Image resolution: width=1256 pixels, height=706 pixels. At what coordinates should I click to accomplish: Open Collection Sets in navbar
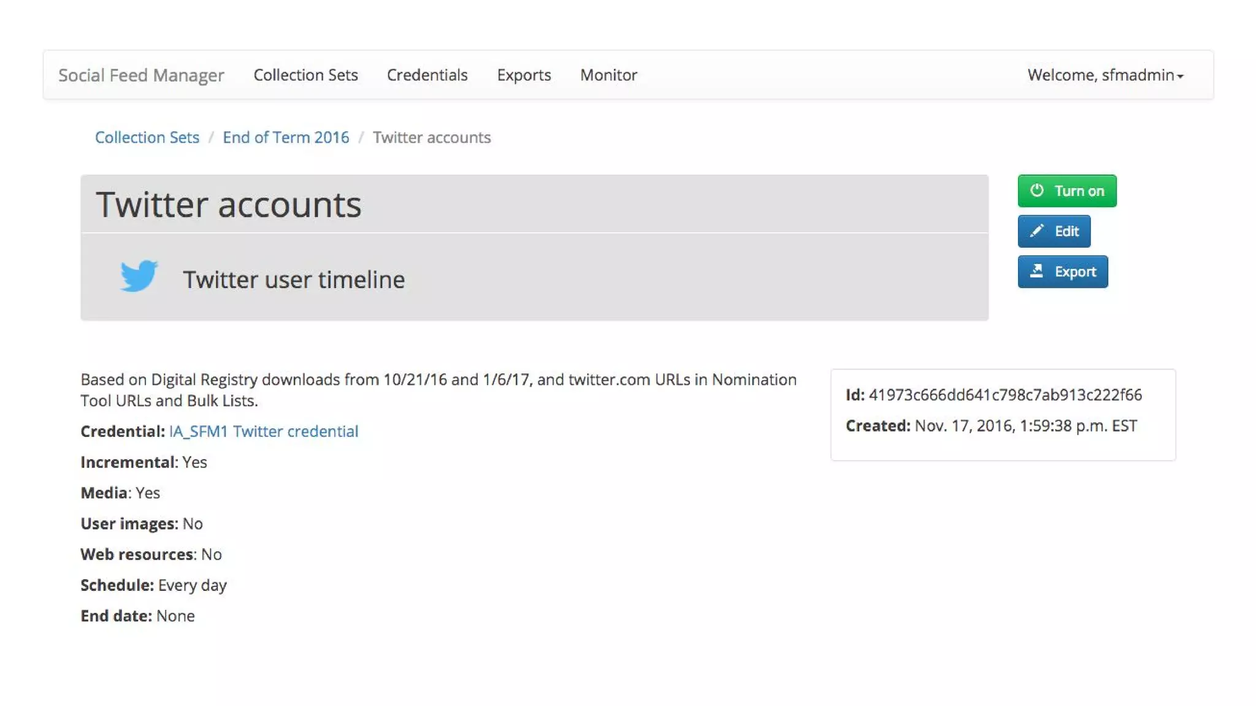(305, 75)
